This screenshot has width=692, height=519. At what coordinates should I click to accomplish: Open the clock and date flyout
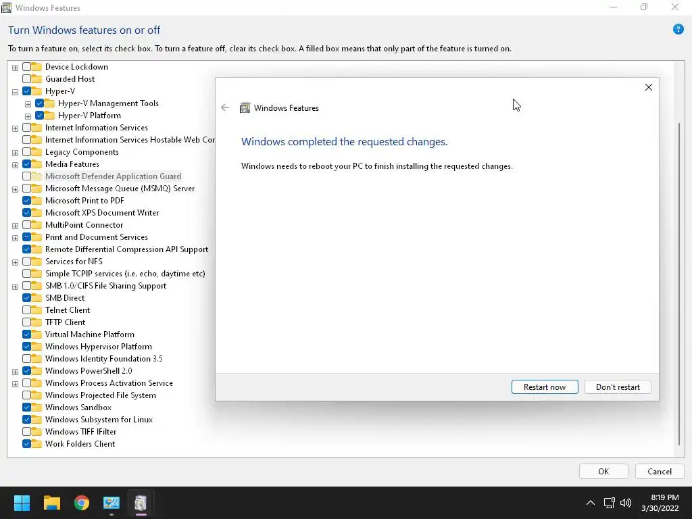[660, 503]
